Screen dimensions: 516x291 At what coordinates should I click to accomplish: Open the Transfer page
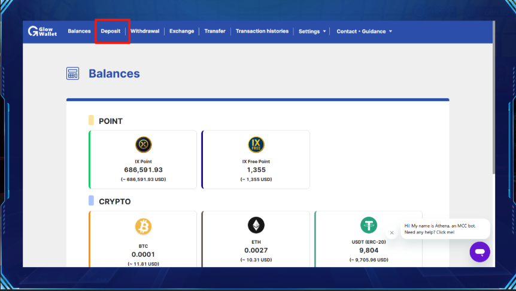[x=215, y=31]
